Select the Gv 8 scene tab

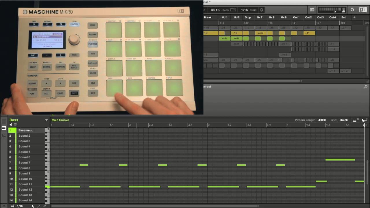coord(272,17)
